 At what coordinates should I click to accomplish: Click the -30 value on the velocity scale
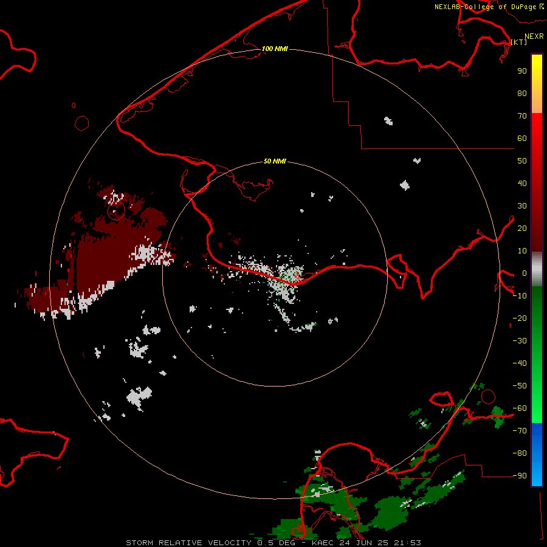520,341
